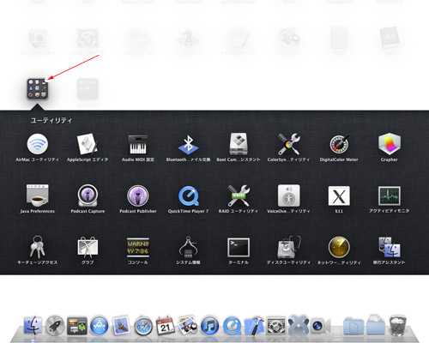Image resolution: width=429 pixels, height=343 pixels.
Task: Launch Migration Assistant
Action: 390,247
